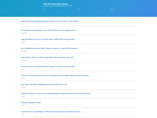Click the next-day arrow icon in header
The image size is (157, 118).
click(113, 9)
